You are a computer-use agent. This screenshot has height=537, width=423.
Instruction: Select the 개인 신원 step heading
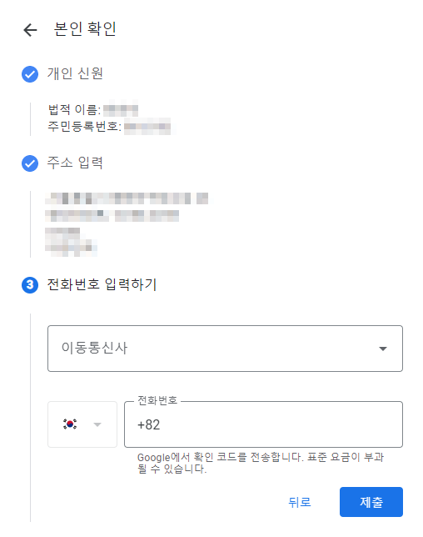coord(75,73)
